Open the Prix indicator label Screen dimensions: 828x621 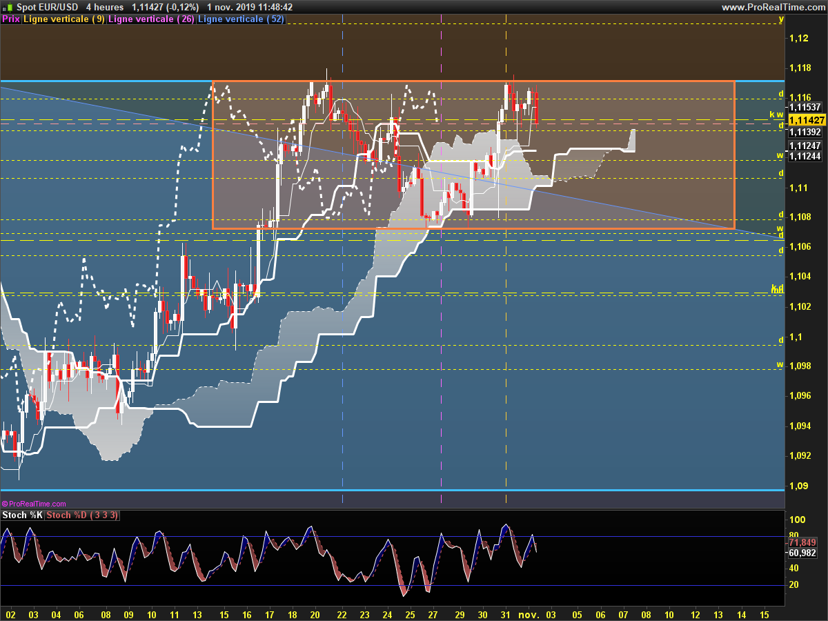click(x=11, y=19)
